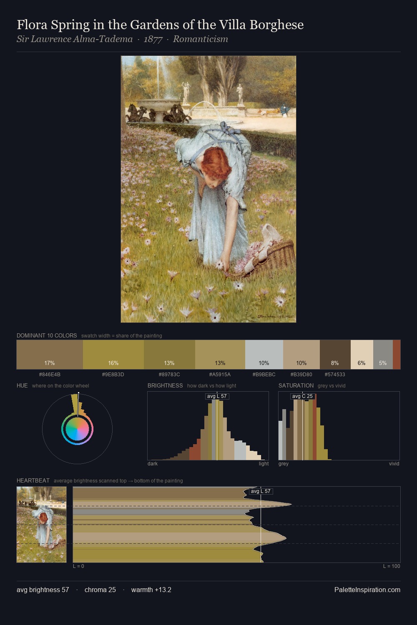Click the hex label #846E4B
The height and width of the screenshot is (625, 417).
pos(50,375)
